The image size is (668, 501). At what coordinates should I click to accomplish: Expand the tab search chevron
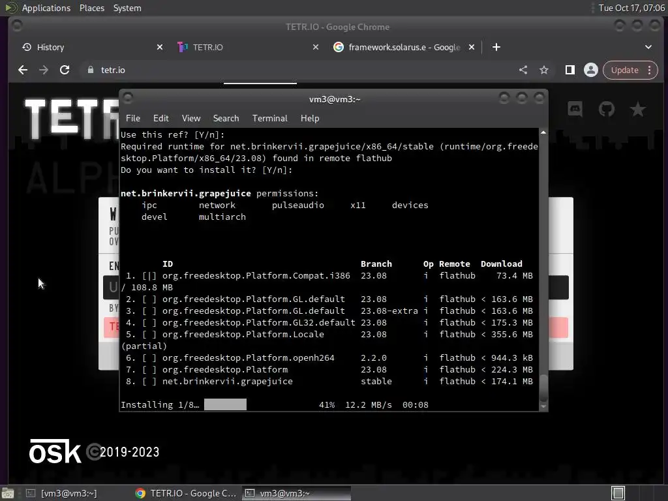648,47
